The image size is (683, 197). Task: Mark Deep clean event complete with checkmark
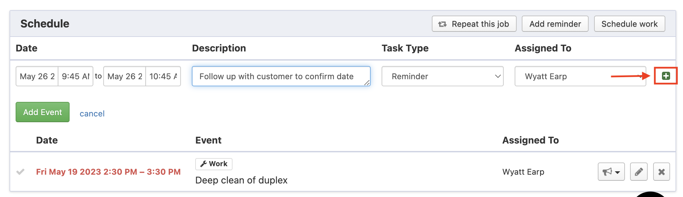click(x=20, y=172)
